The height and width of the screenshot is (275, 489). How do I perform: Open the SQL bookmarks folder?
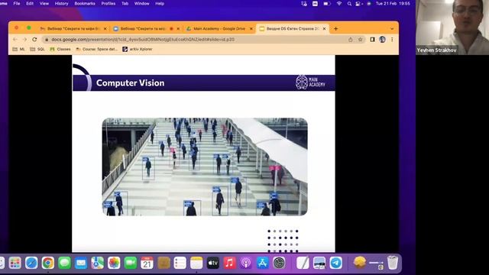pos(37,49)
